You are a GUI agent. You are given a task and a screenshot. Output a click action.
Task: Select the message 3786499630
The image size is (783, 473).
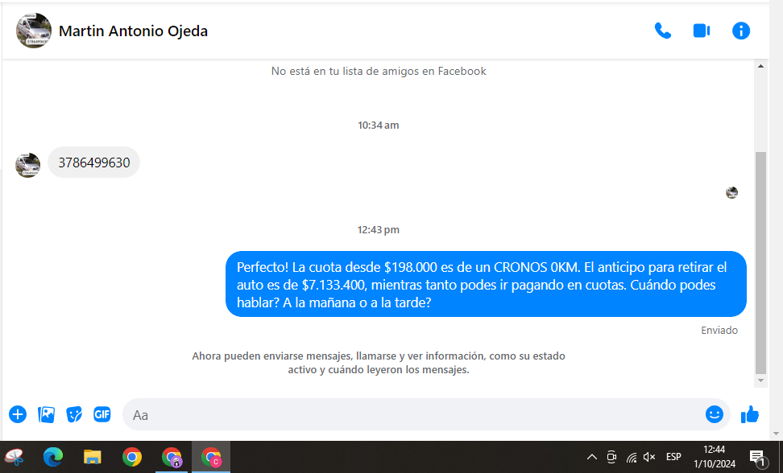coord(94,162)
